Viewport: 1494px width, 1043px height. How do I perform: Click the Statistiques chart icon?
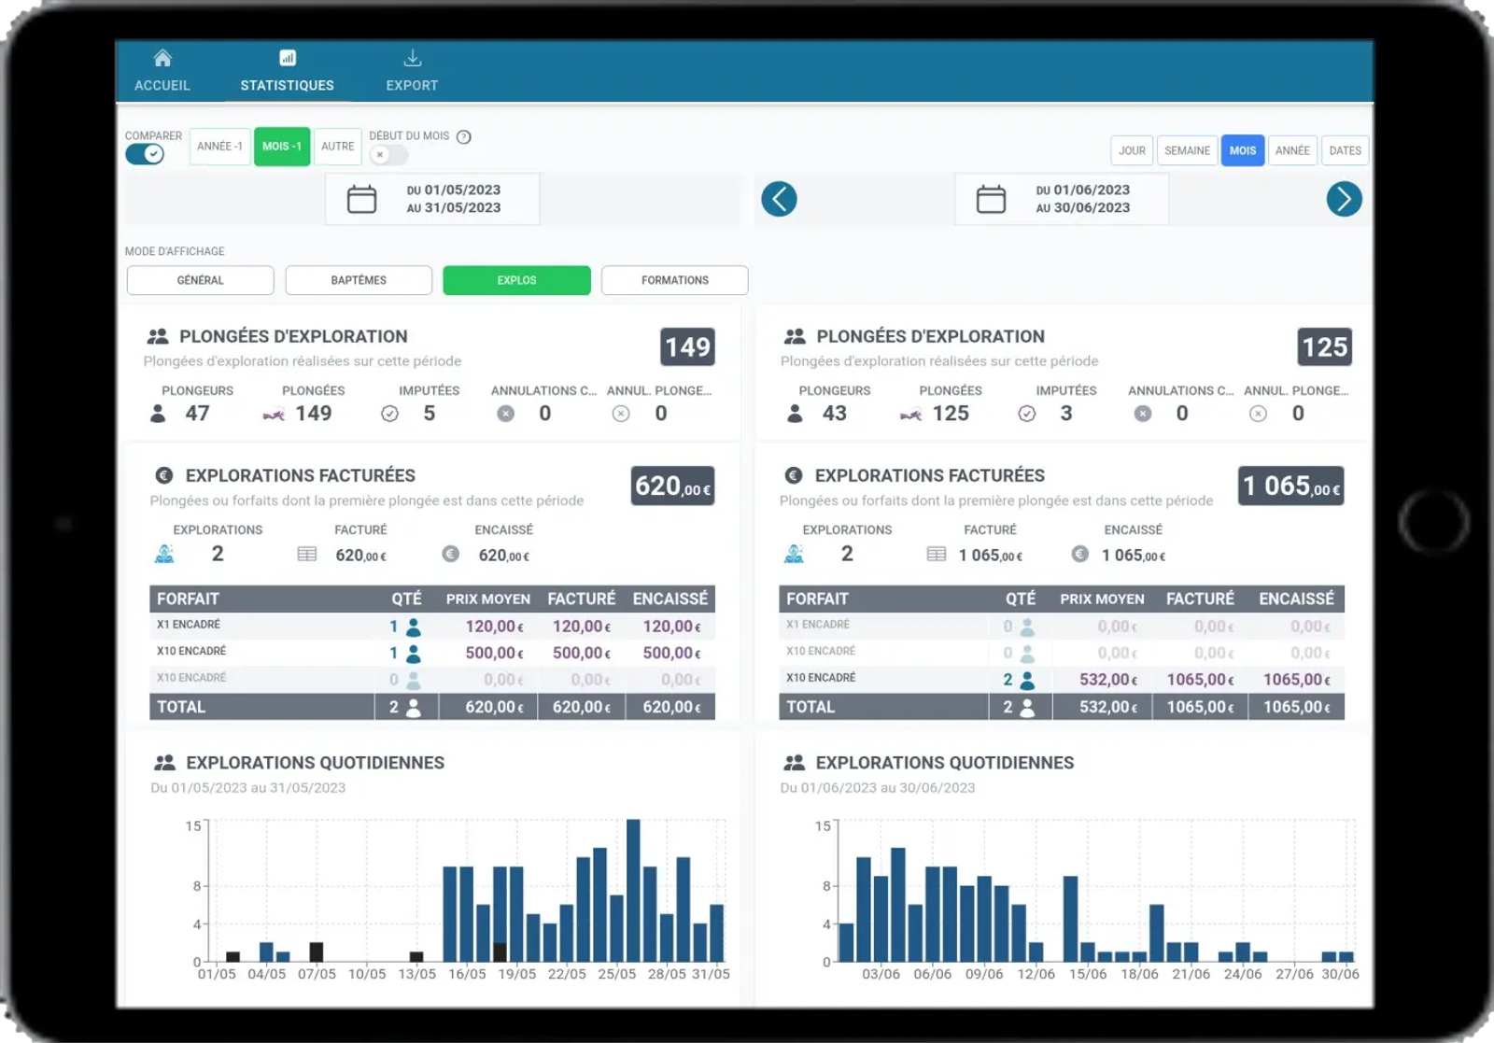tap(288, 58)
